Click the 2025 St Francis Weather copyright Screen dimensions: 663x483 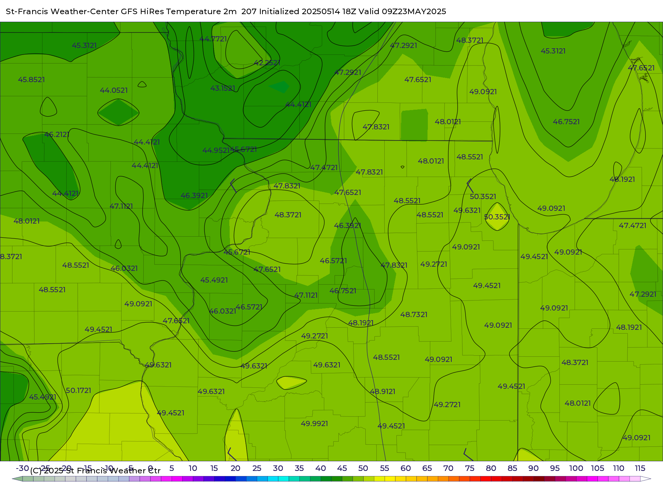(x=95, y=471)
